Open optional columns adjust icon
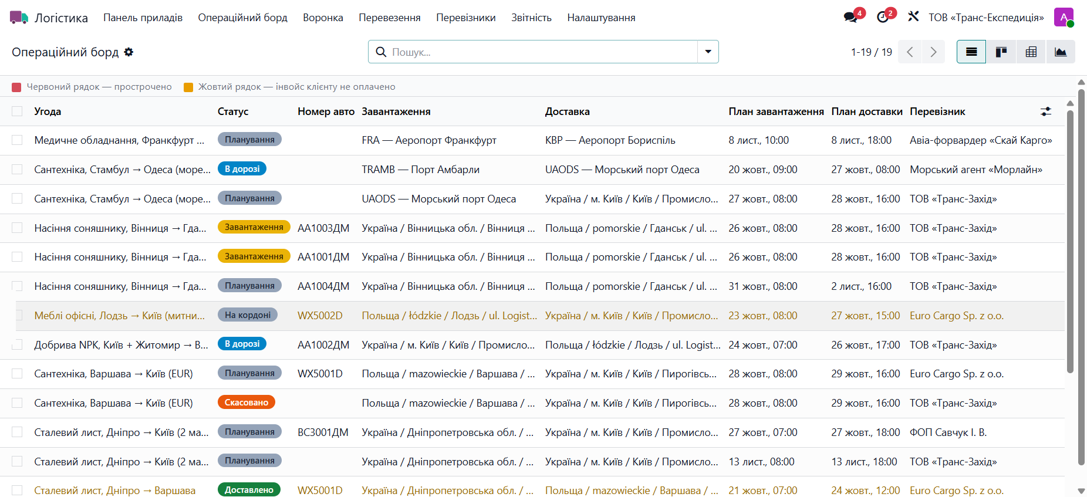Viewport: 1087px width, 497px height. (1046, 111)
